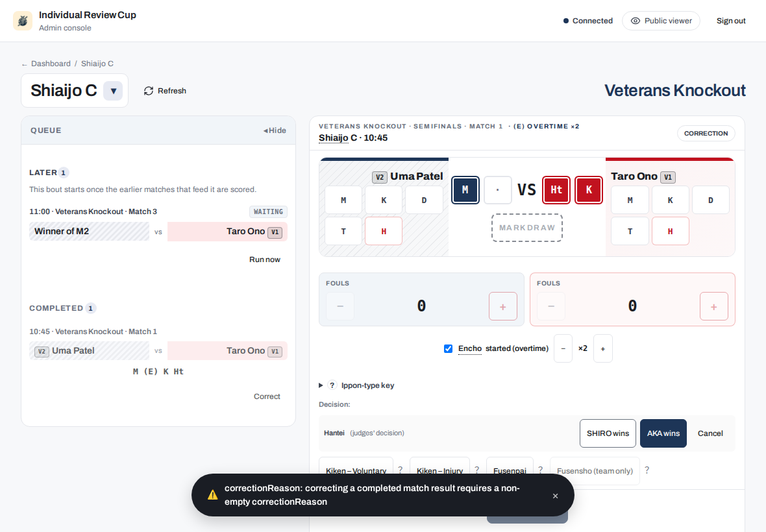766x532 pixels.
Task: Increase Taro Ono's fouls with plus
Action: pyautogui.click(x=713, y=306)
